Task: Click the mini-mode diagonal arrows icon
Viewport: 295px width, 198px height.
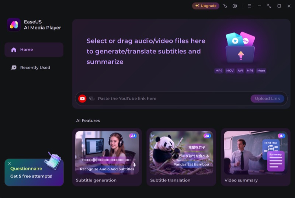Action: coord(269,6)
